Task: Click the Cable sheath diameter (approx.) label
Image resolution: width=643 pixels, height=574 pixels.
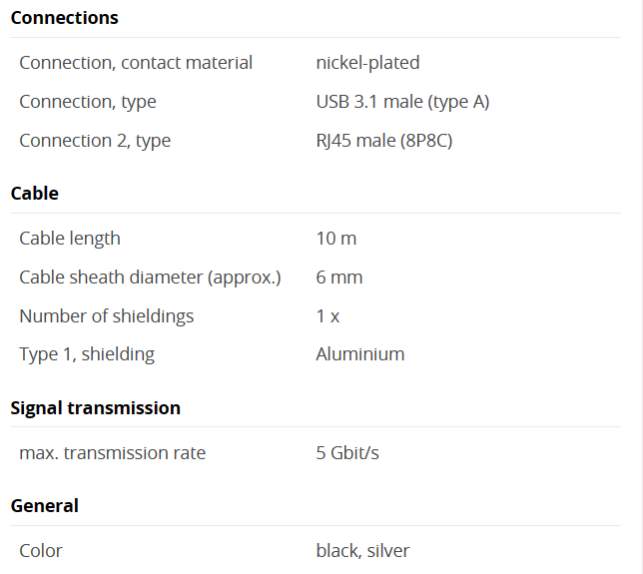Action: coord(150,278)
